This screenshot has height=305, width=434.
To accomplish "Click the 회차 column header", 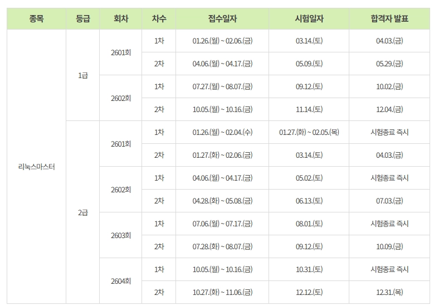I will tap(121, 18).
